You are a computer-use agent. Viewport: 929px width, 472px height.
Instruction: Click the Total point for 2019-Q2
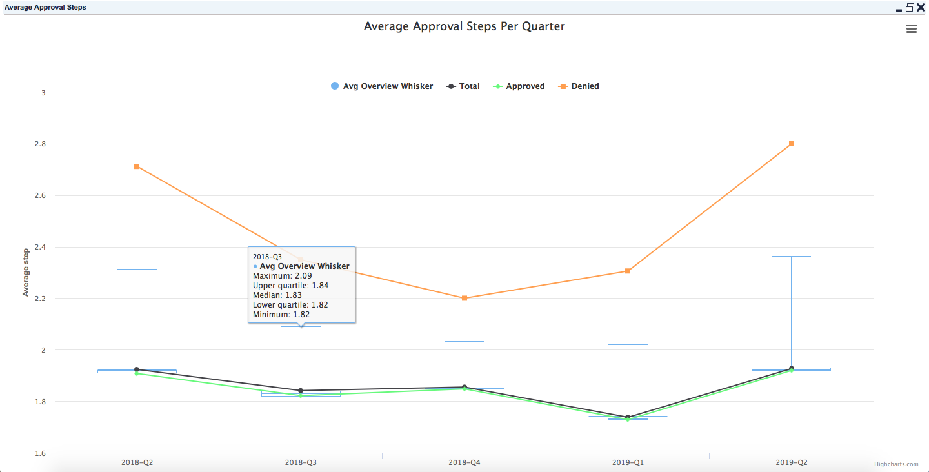(791, 369)
